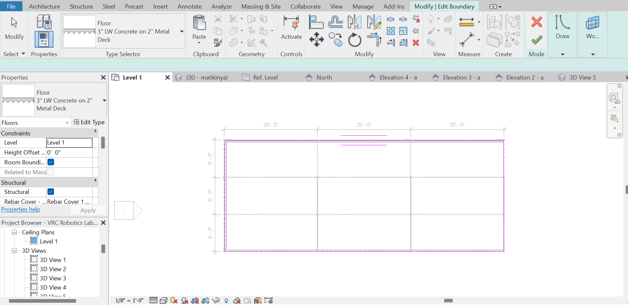Screen dimensions: 628x305
Task: Click the Level value field
Action: 69,143
